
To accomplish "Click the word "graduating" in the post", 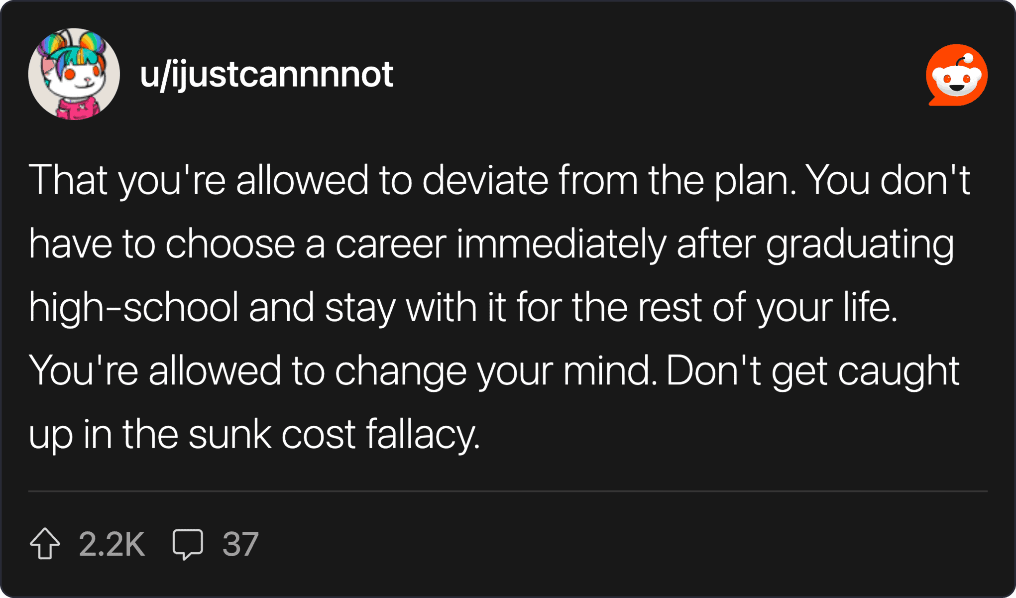I will point(860,243).
